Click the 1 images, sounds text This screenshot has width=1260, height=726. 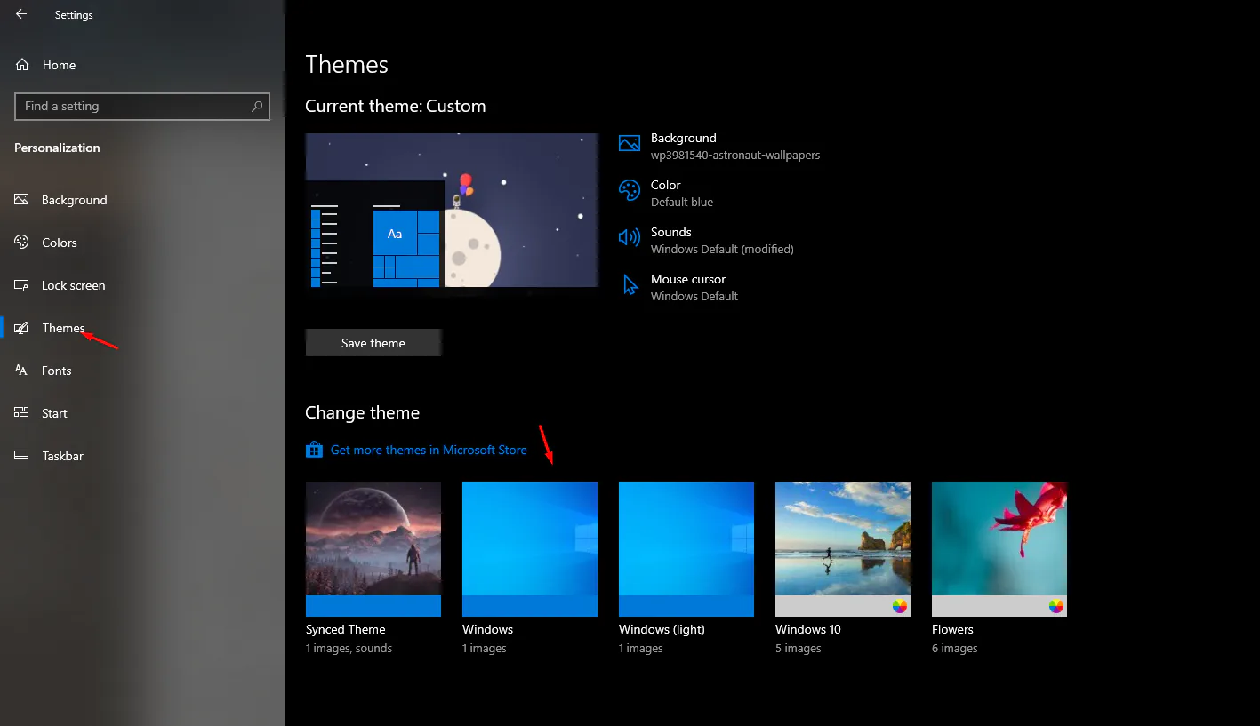349,649
